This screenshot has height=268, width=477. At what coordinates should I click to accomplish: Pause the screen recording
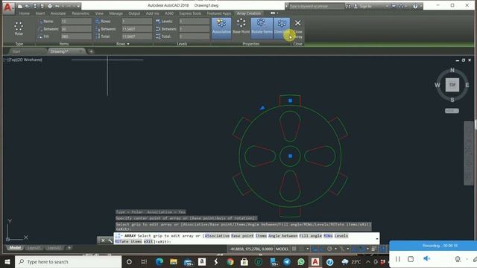coord(397,259)
